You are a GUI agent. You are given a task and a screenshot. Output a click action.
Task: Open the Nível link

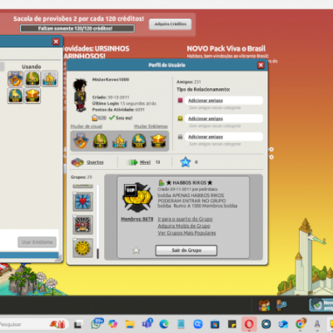pyautogui.click(x=145, y=162)
